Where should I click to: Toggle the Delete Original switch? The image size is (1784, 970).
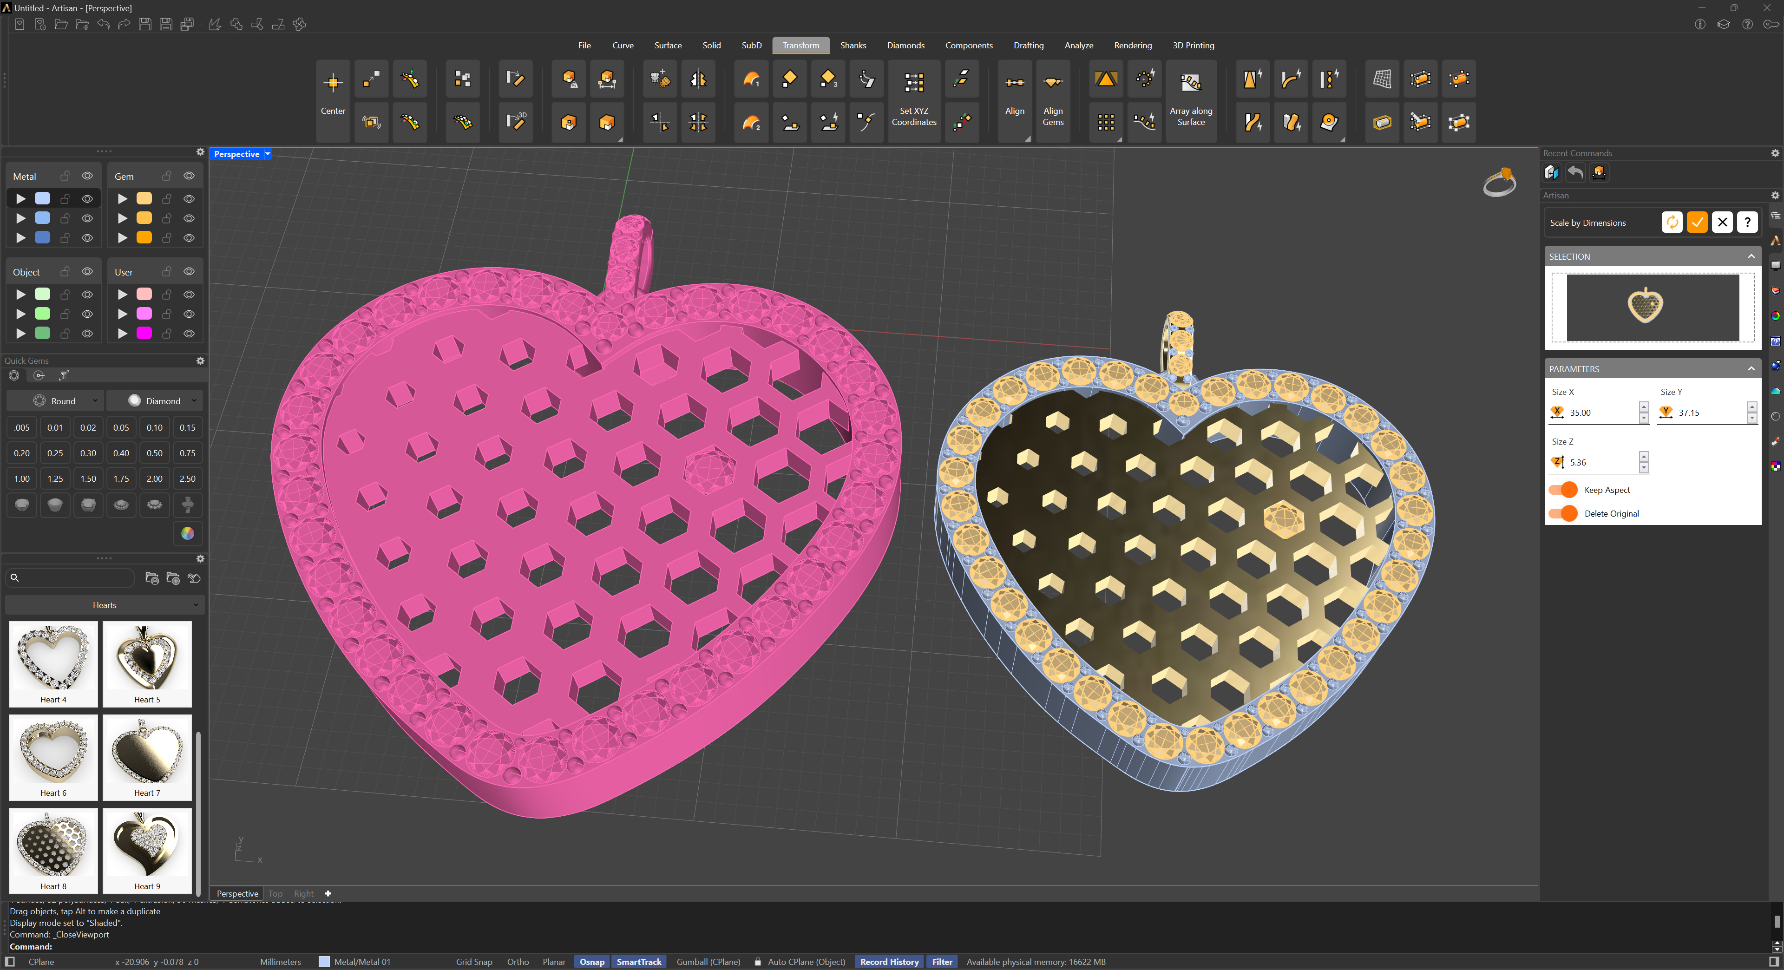click(1564, 513)
